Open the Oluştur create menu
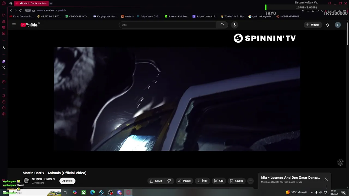349x196 pixels. (313, 25)
